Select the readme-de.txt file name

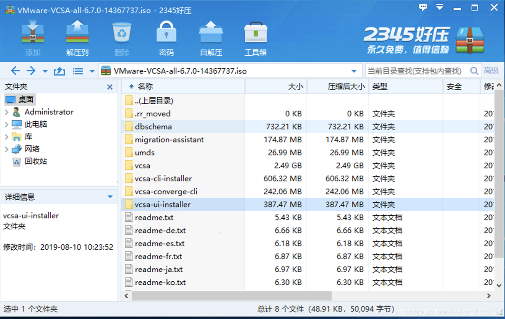click(x=160, y=231)
